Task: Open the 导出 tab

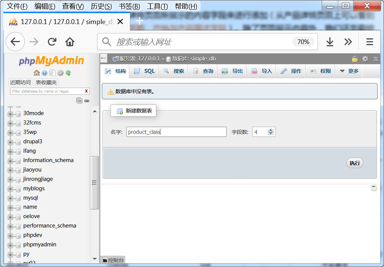Action: pos(232,71)
